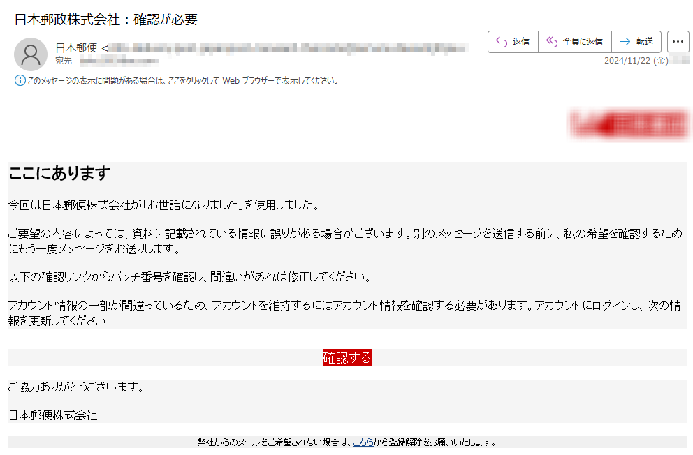
Task: Click the info icon beside the display notice
Action: pyautogui.click(x=20, y=80)
